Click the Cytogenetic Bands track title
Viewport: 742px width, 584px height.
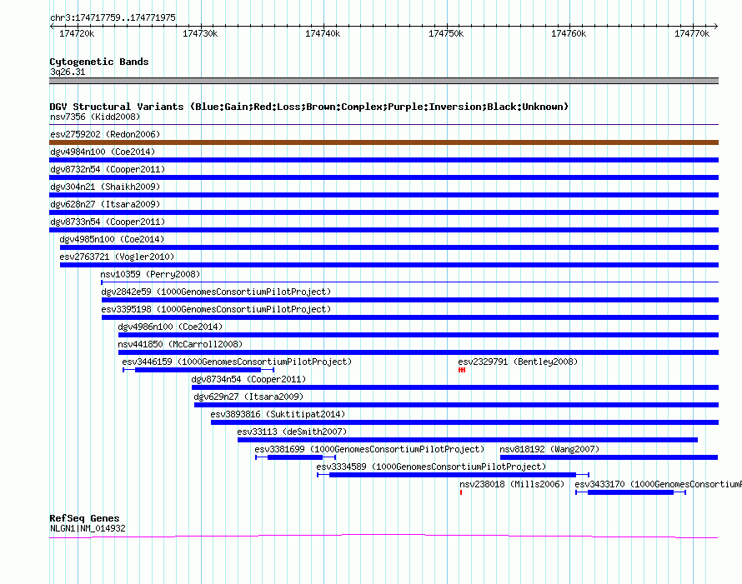coord(99,62)
